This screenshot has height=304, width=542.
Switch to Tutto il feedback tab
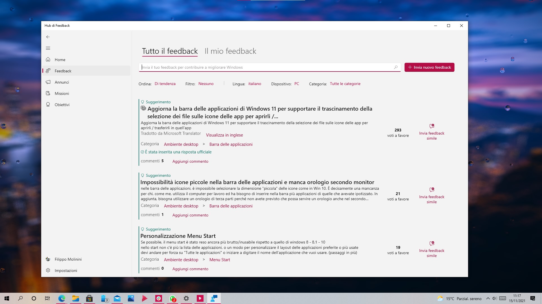170,51
